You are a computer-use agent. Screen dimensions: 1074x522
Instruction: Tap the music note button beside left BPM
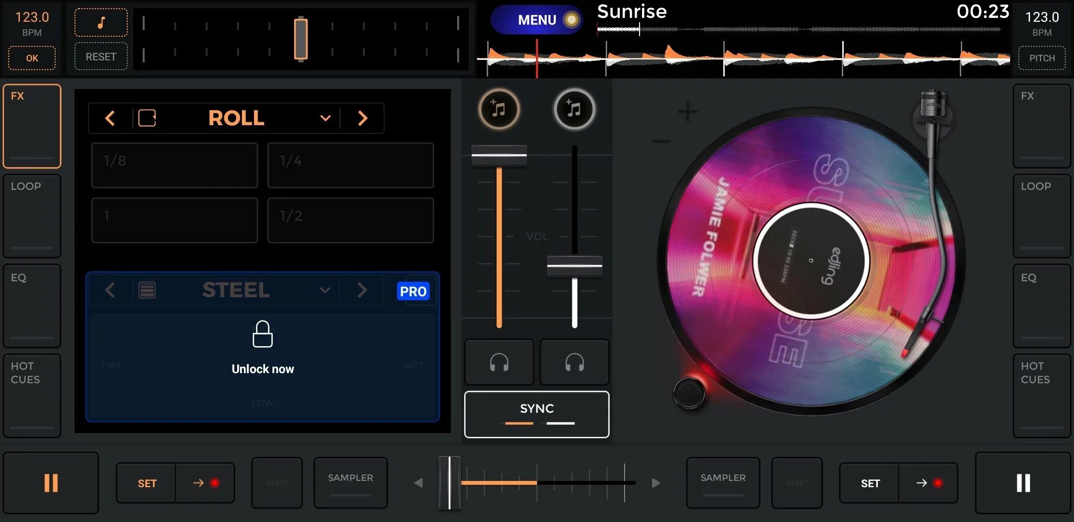click(x=101, y=22)
